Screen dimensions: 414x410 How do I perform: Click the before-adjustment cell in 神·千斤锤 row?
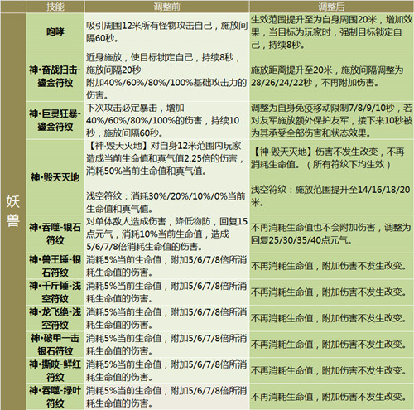point(166,292)
